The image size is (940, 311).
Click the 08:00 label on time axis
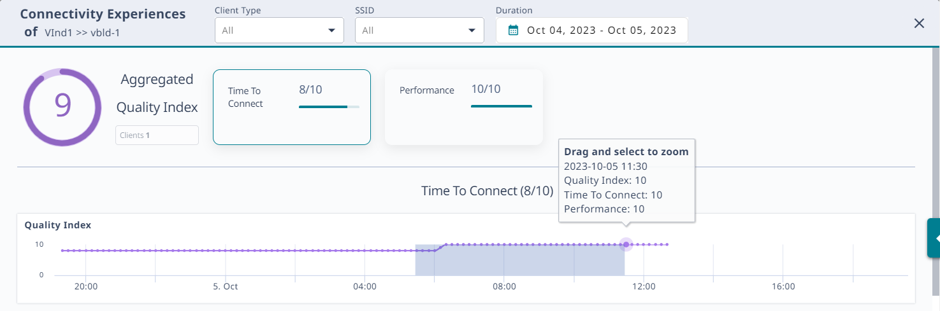pos(504,287)
